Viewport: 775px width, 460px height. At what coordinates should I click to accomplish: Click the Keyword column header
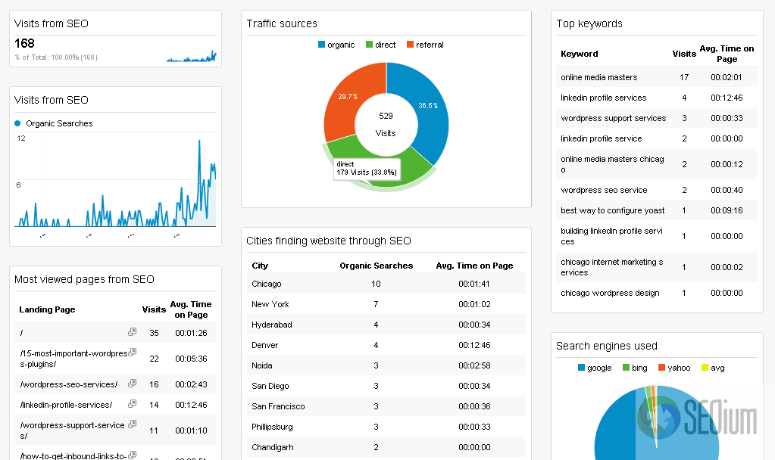(580, 54)
